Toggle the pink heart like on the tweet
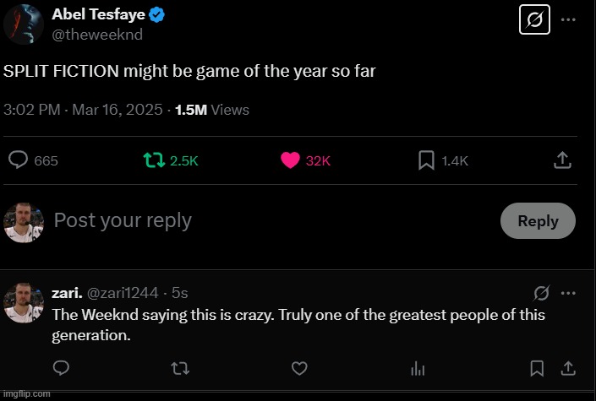The height and width of the screenshot is (401, 596). pyautogui.click(x=290, y=160)
